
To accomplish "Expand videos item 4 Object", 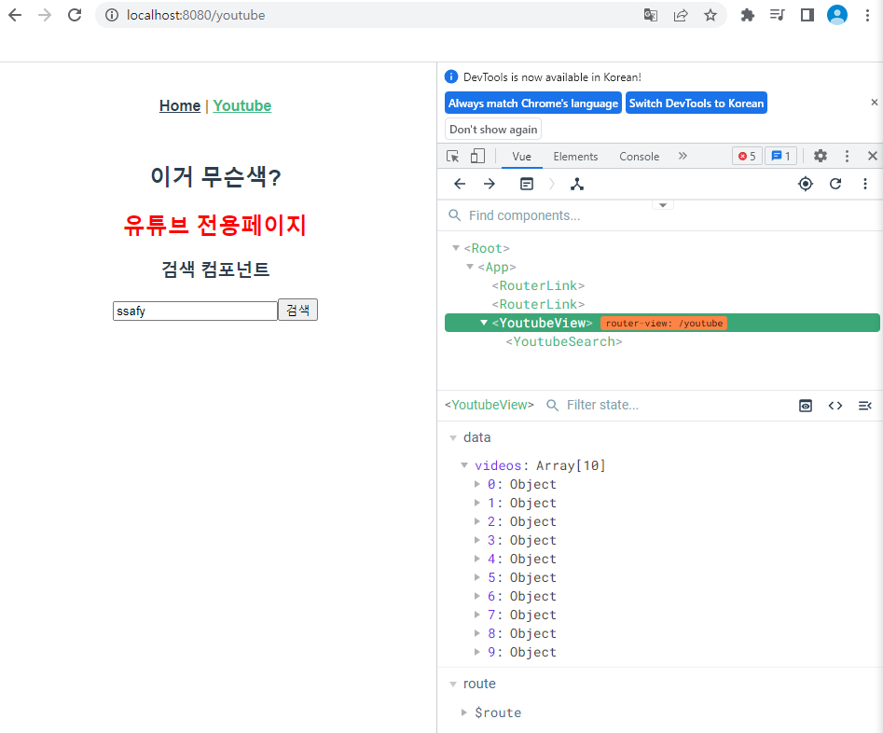I will tap(477, 559).
